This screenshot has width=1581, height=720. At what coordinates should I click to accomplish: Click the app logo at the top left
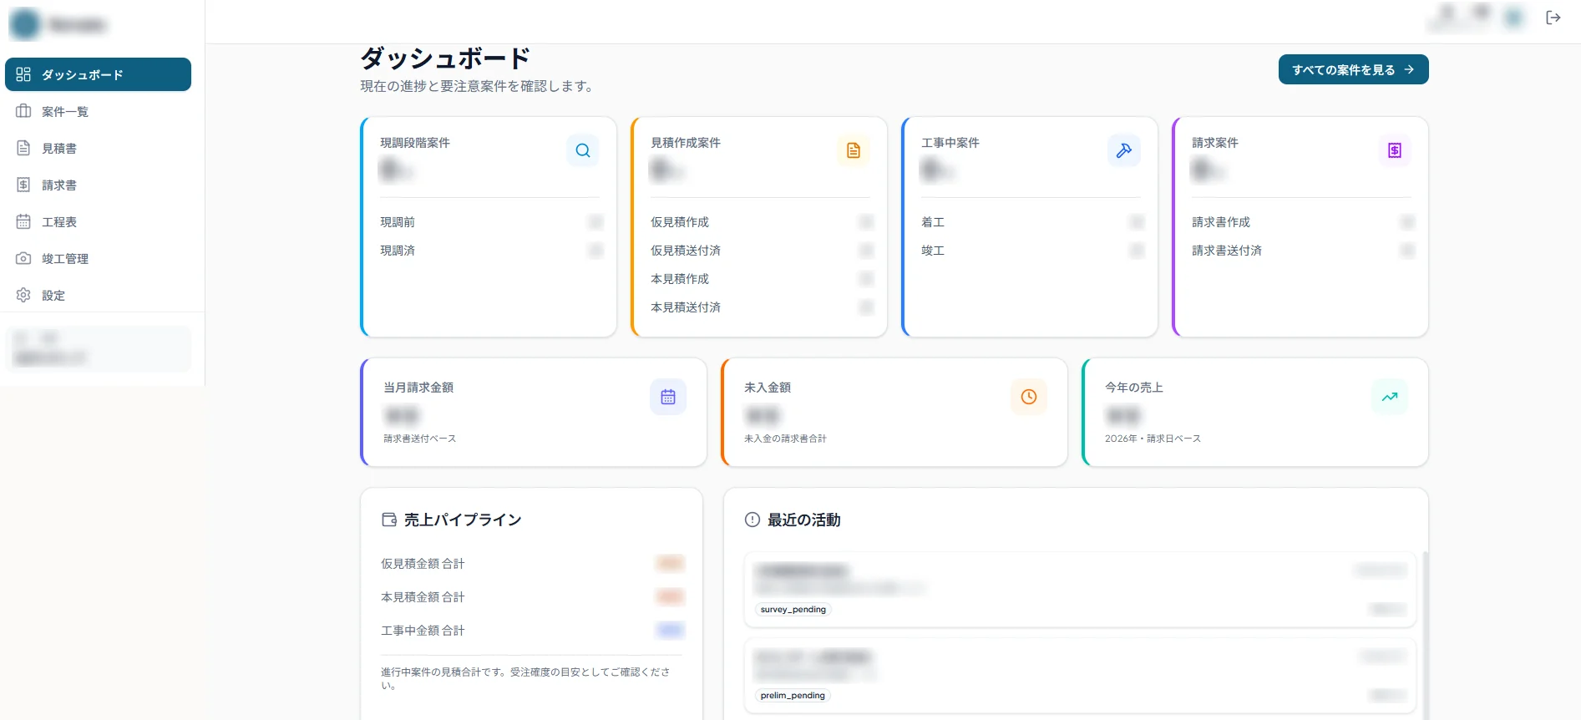(25, 24)
